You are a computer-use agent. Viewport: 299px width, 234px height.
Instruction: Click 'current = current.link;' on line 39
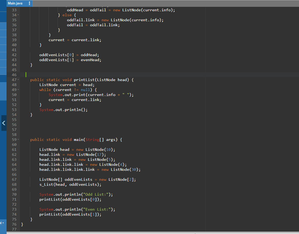[75, 40]
